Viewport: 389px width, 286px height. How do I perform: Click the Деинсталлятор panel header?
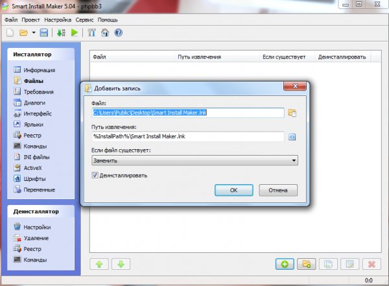click(41, 211)
